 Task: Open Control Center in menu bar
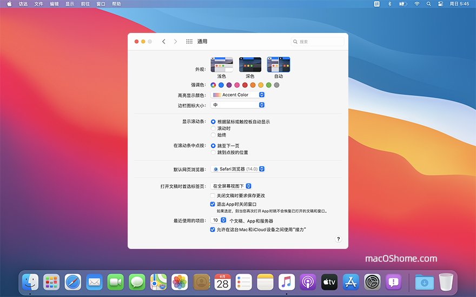[440, 4]
